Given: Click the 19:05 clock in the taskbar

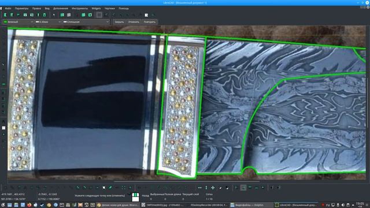Looking at the screenshot, I should tap(360, 205).
